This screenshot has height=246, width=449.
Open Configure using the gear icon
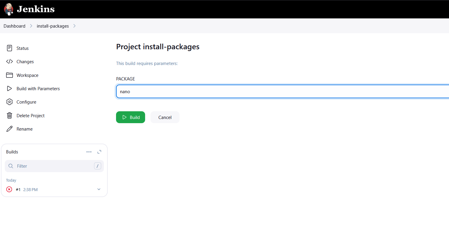(x=9, y=102)
